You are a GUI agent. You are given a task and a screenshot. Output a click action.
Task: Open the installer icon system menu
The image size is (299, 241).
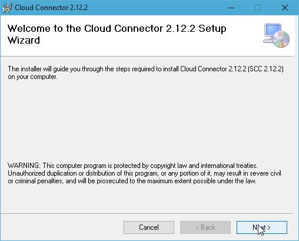click(x=7, y=8)
